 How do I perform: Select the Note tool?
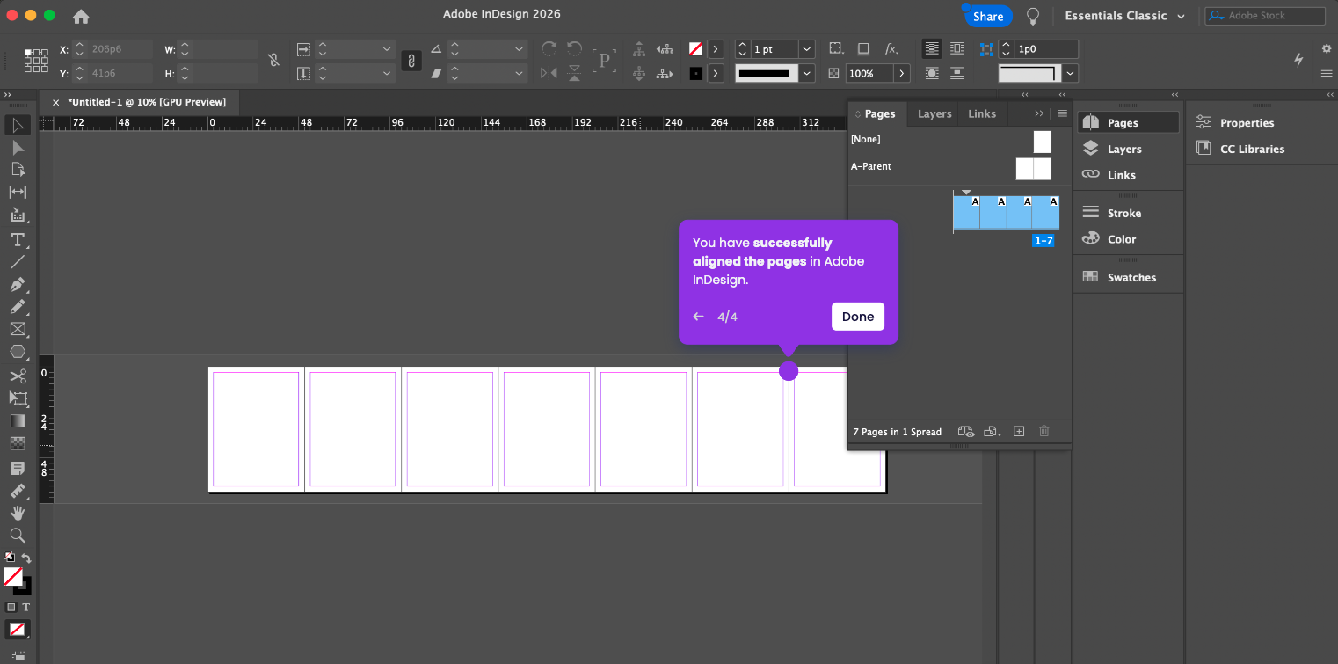(x=18, y=468)
